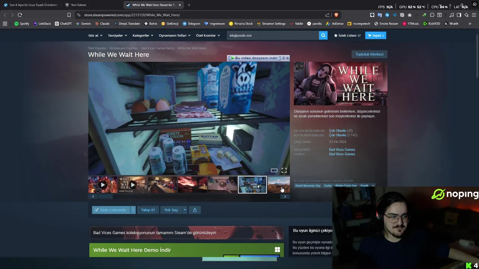Click the Google Translate extension icon
This screenshot has height=269, width=479.
pyautogui.click(x=379, y=15)
